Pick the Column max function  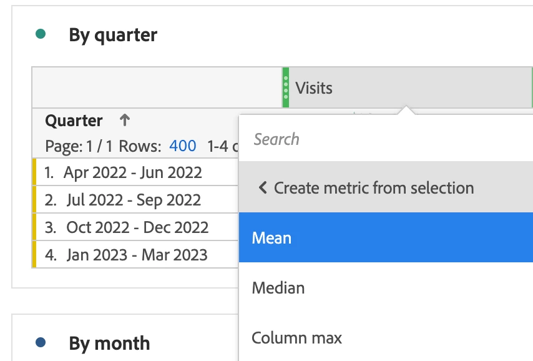(x=386, y=338)
